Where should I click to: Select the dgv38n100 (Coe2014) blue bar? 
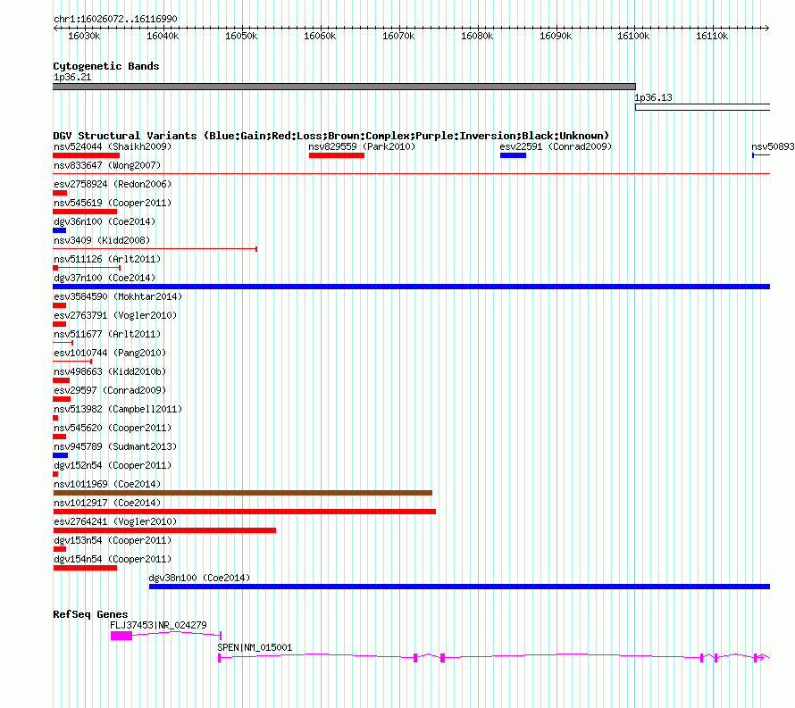click(x=459, y=587)
